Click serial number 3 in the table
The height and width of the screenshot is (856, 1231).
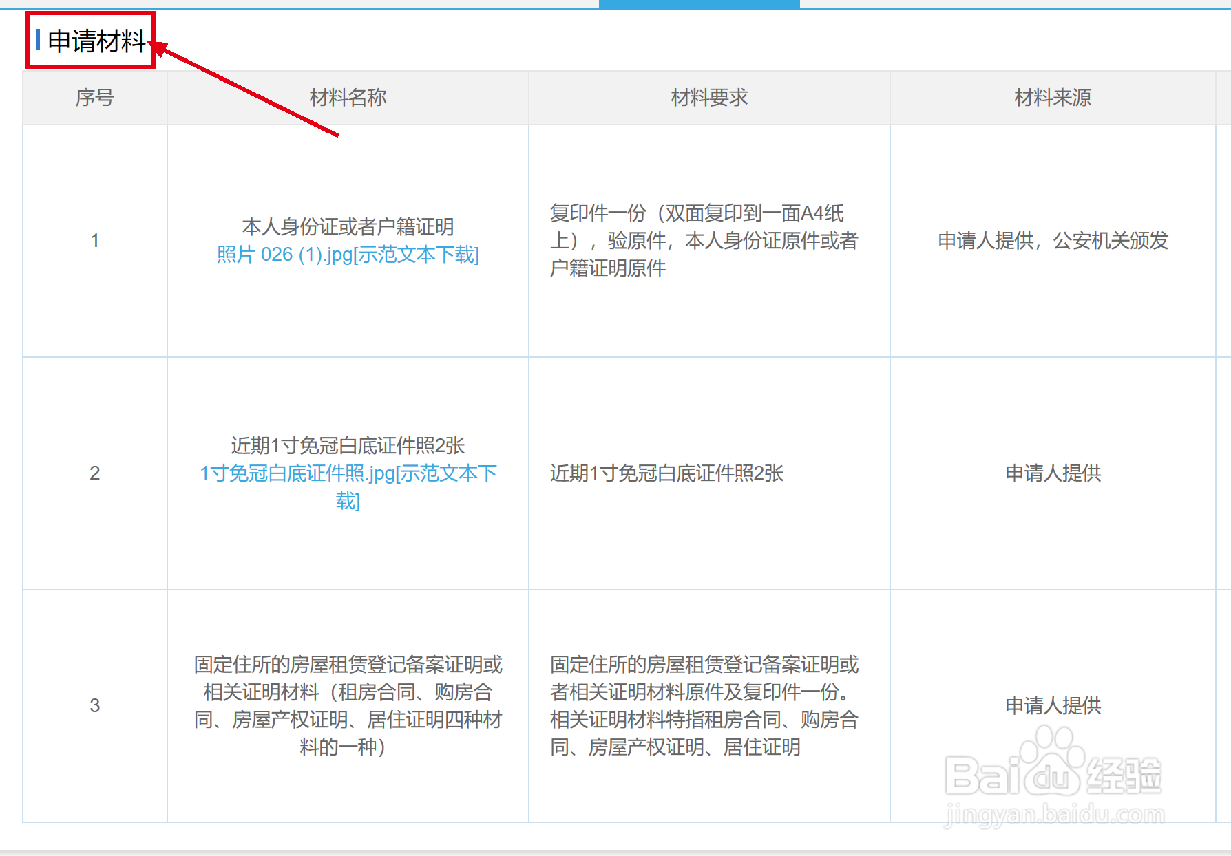point(95,706)
